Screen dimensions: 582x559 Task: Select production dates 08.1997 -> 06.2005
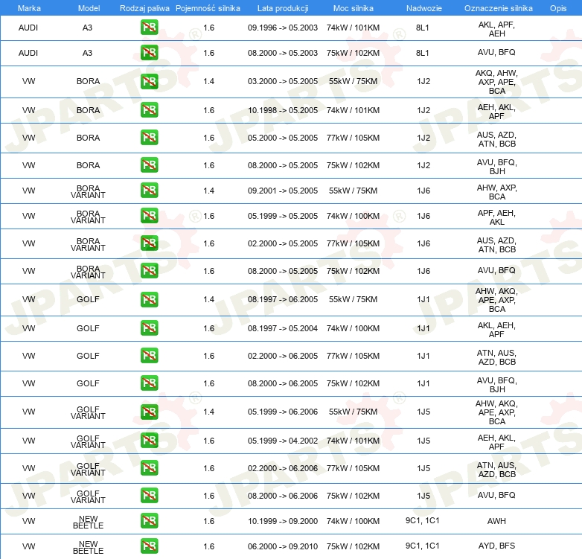[283, 299]
